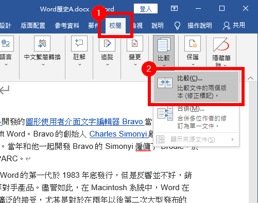Choose 比較(C)... from the dropdown menu

point(196,87)
